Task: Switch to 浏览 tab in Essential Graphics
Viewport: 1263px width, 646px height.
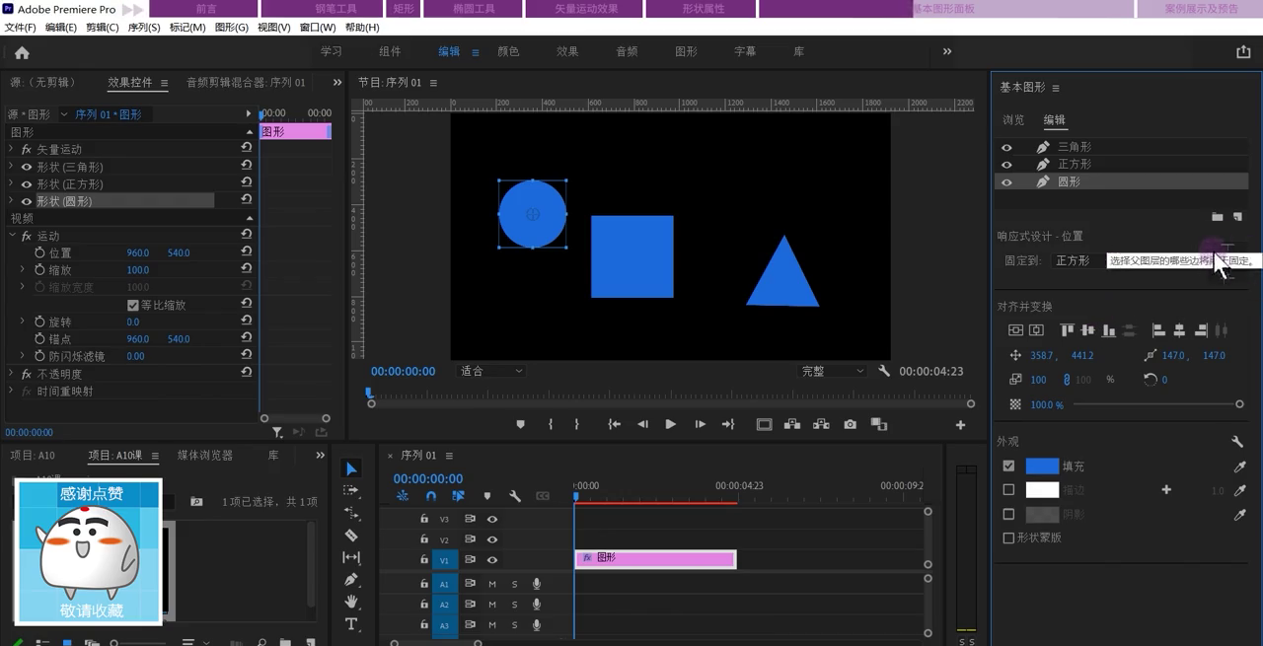Action: click(x=1013, y=120)
